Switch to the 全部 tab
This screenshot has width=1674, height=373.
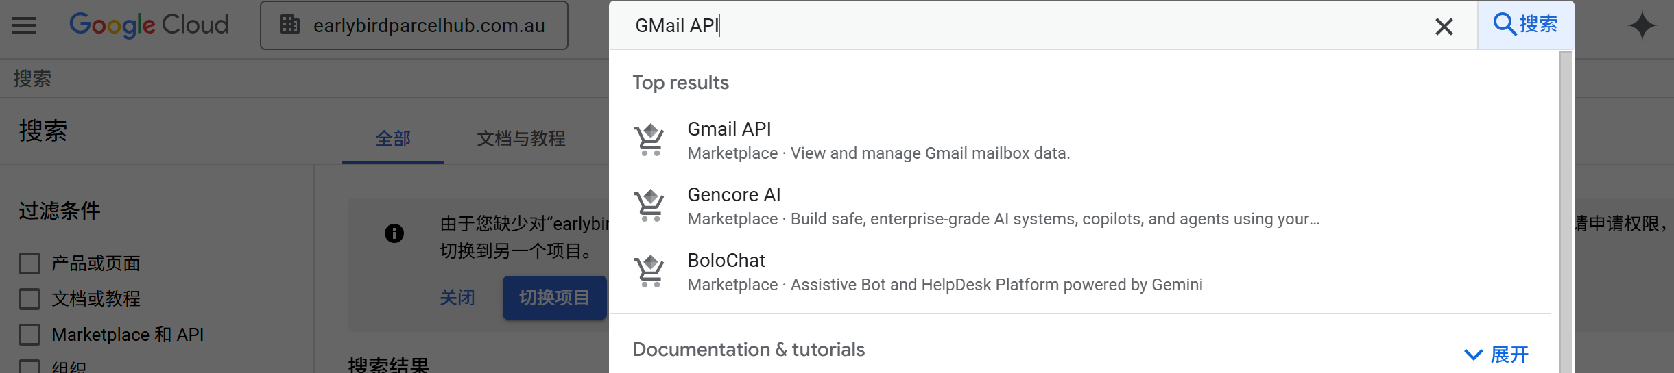[393, 139]
